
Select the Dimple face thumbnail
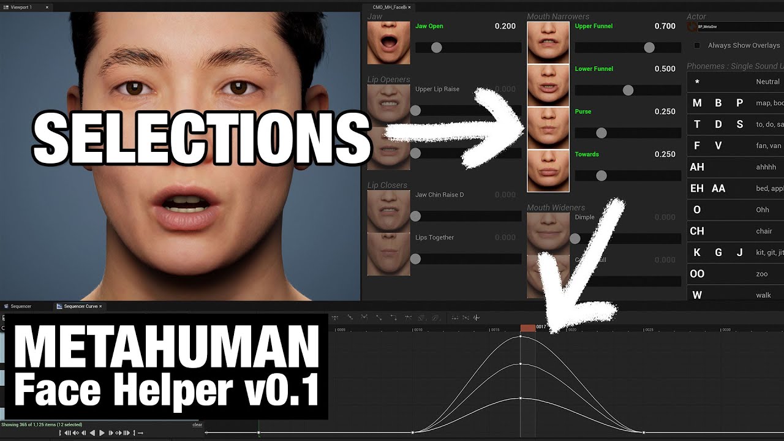[548, 233]
